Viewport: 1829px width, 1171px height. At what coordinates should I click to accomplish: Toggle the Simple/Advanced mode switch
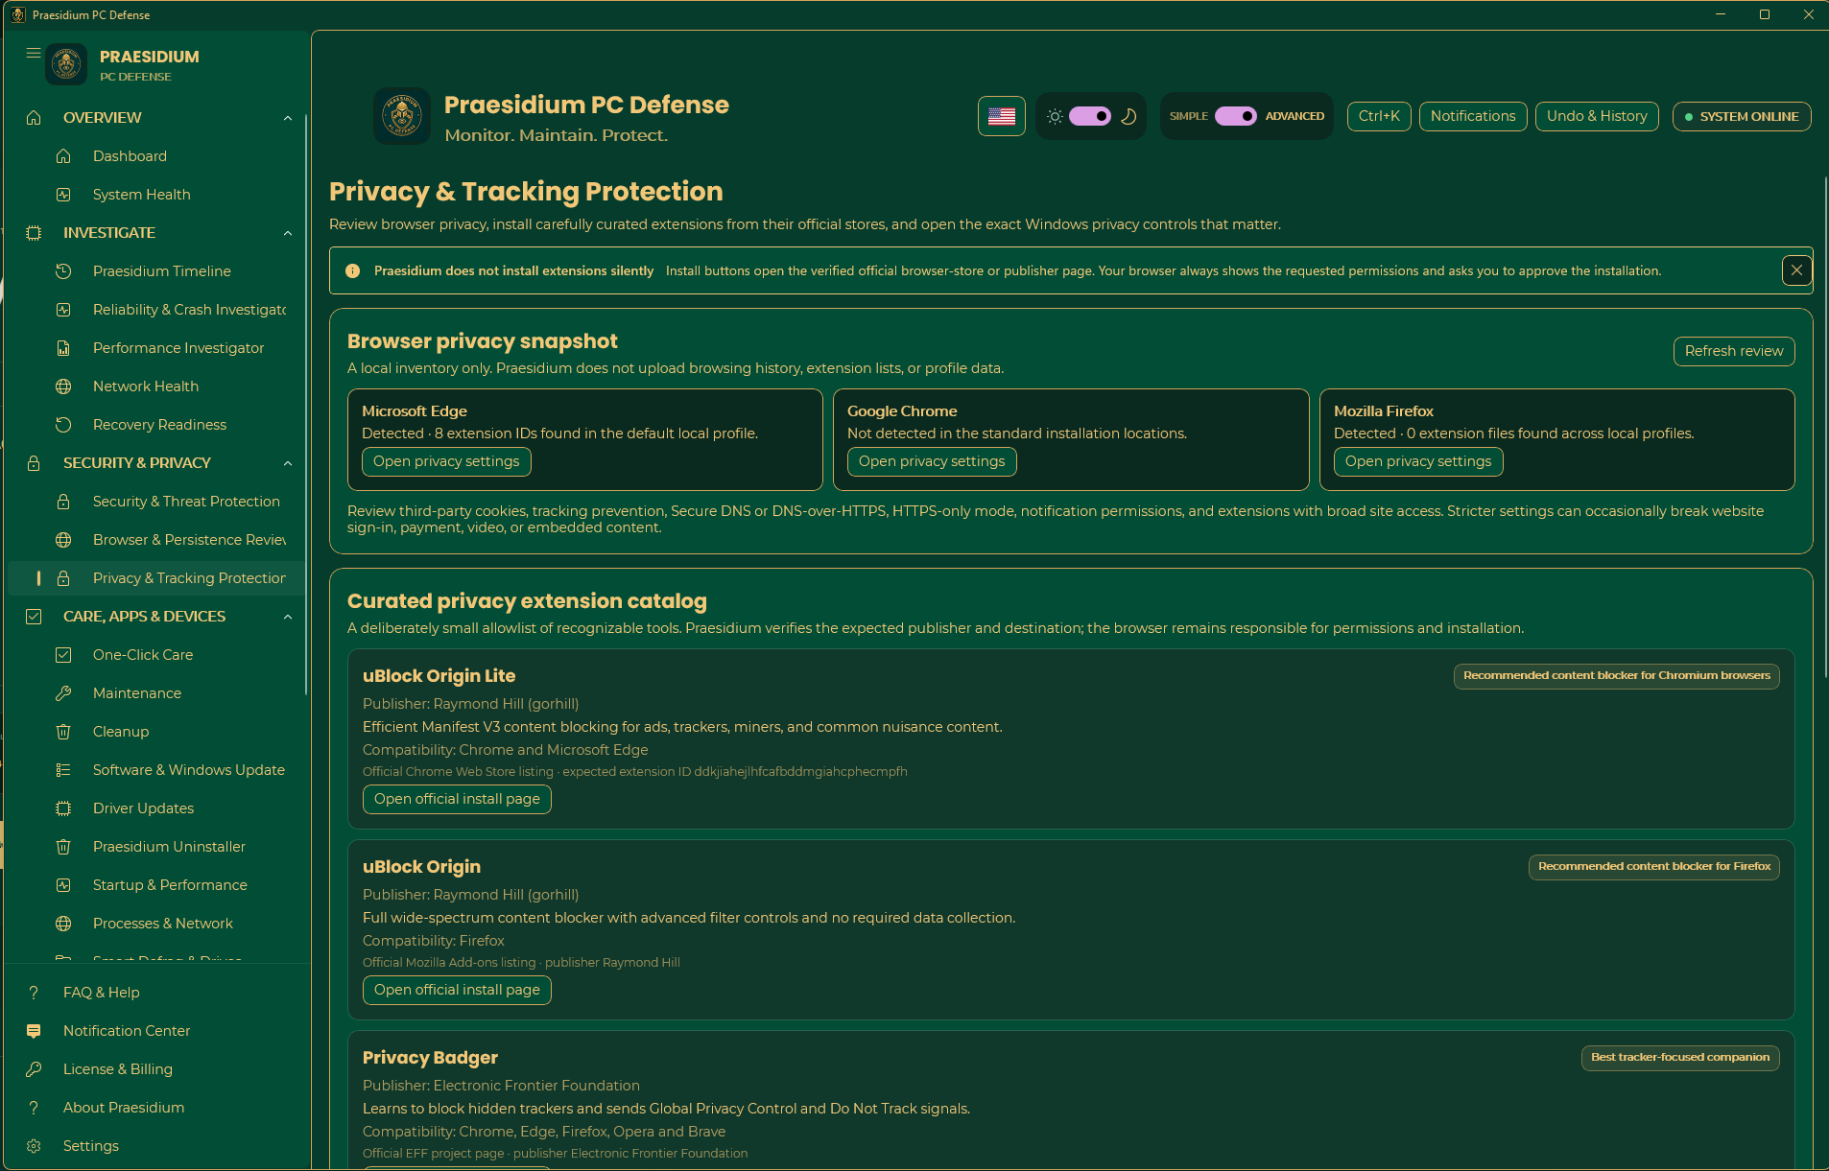click(x=1236, y=116)
